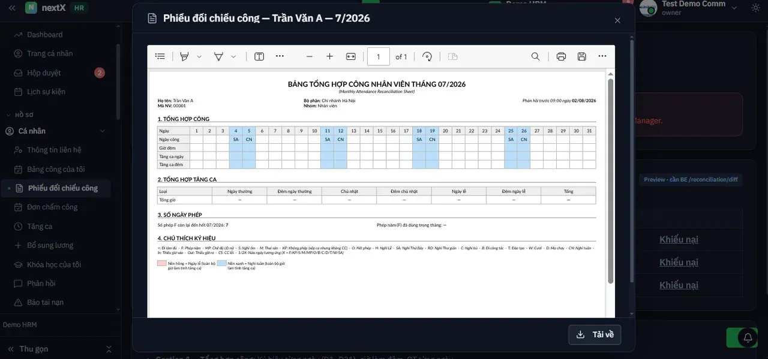The image size is (768, 359).
Task: Click the 1. TỔNG HỢP CÔNG heading
Action: [184, 119]
